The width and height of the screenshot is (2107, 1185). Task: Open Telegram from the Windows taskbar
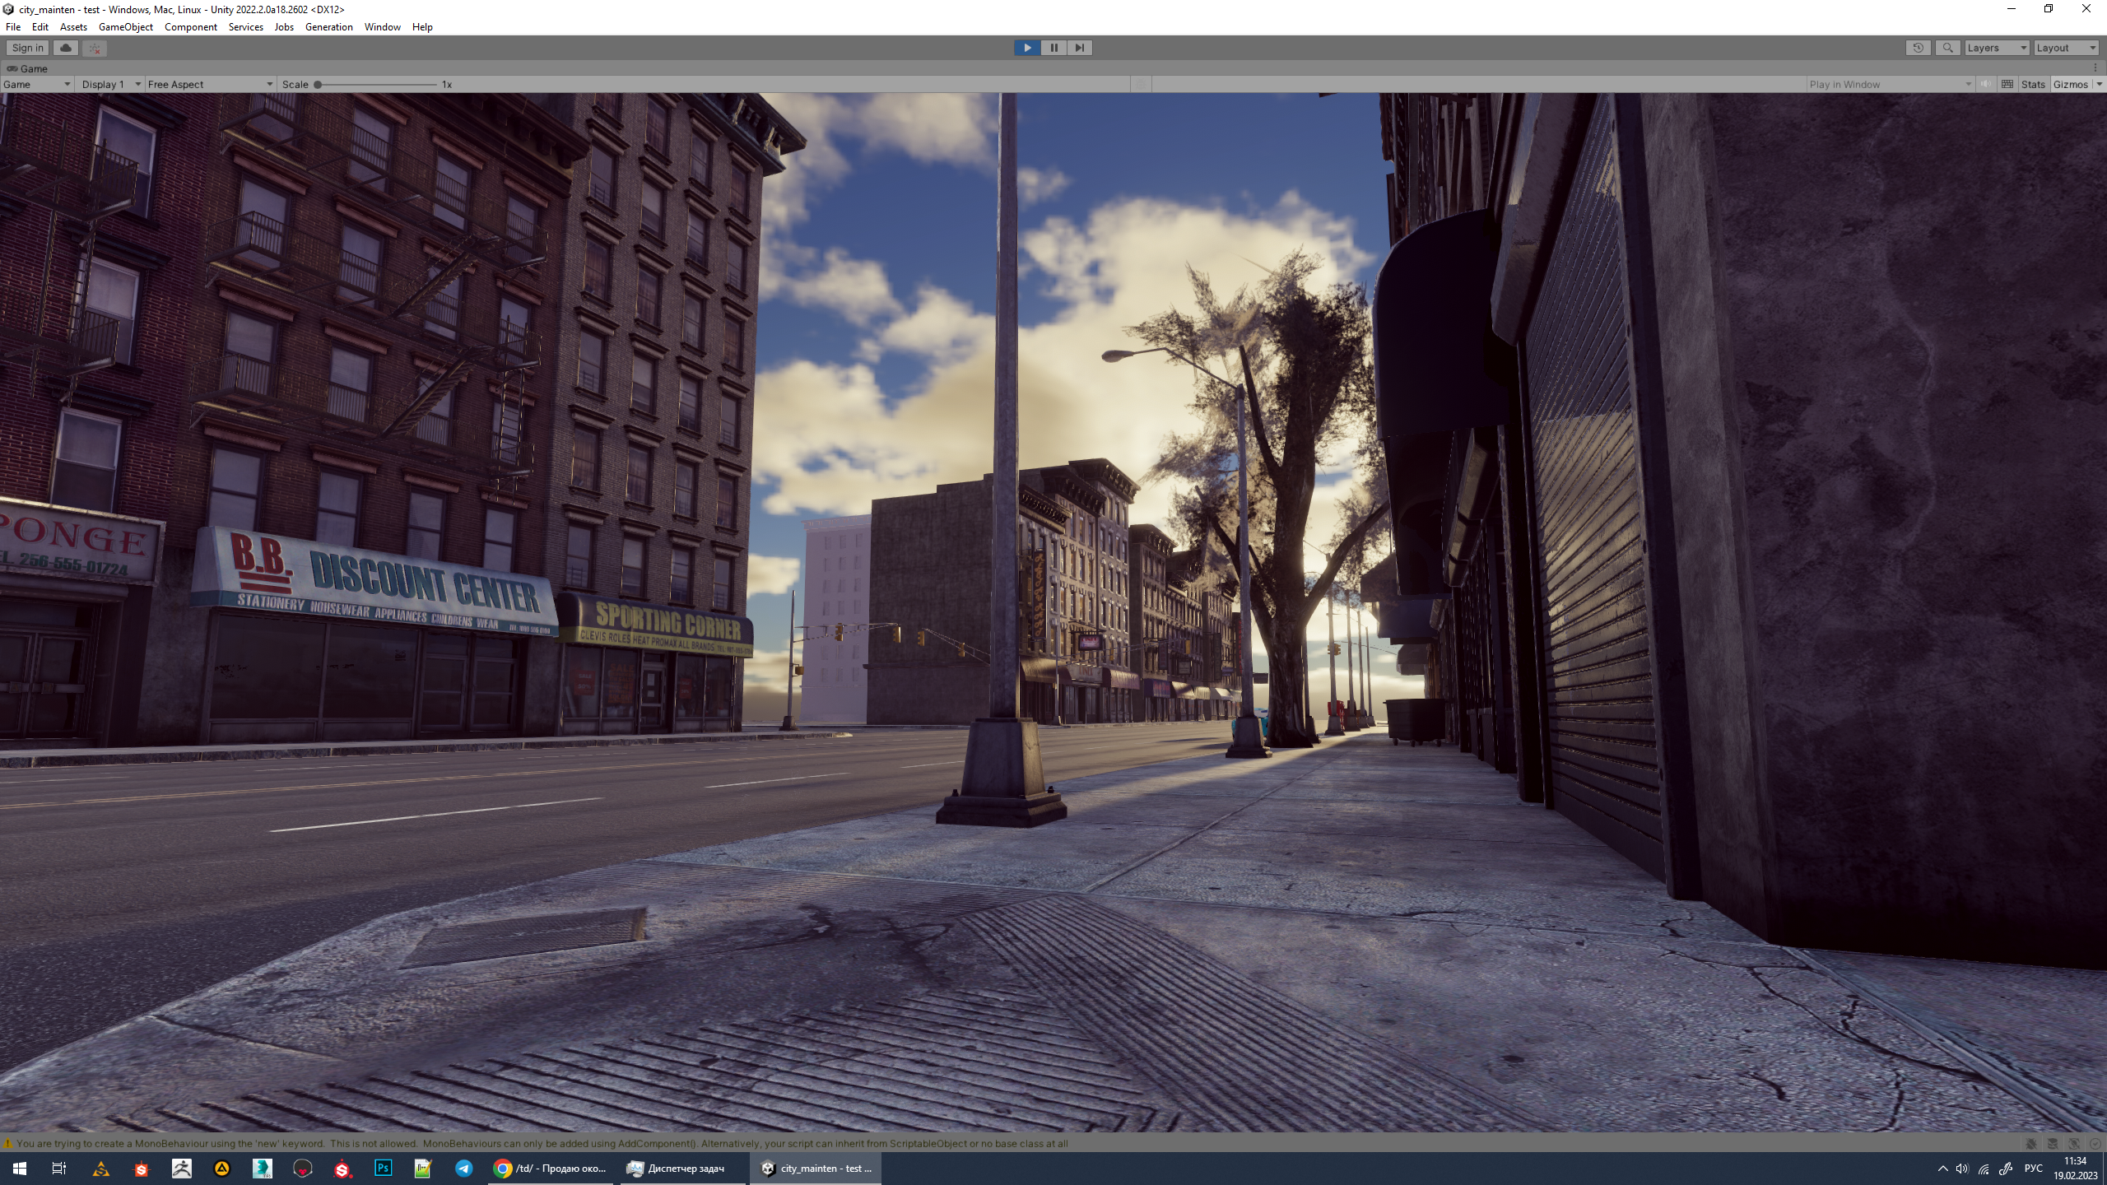click(463, 1168)
